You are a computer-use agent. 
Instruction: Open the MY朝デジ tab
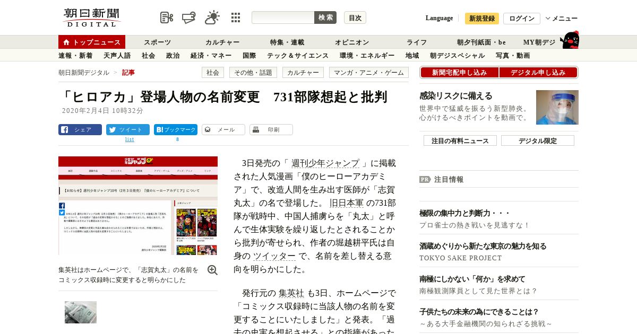point(539,42)
